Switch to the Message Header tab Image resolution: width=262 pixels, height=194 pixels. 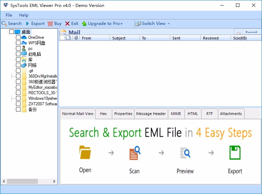click(x=151, y=114)
